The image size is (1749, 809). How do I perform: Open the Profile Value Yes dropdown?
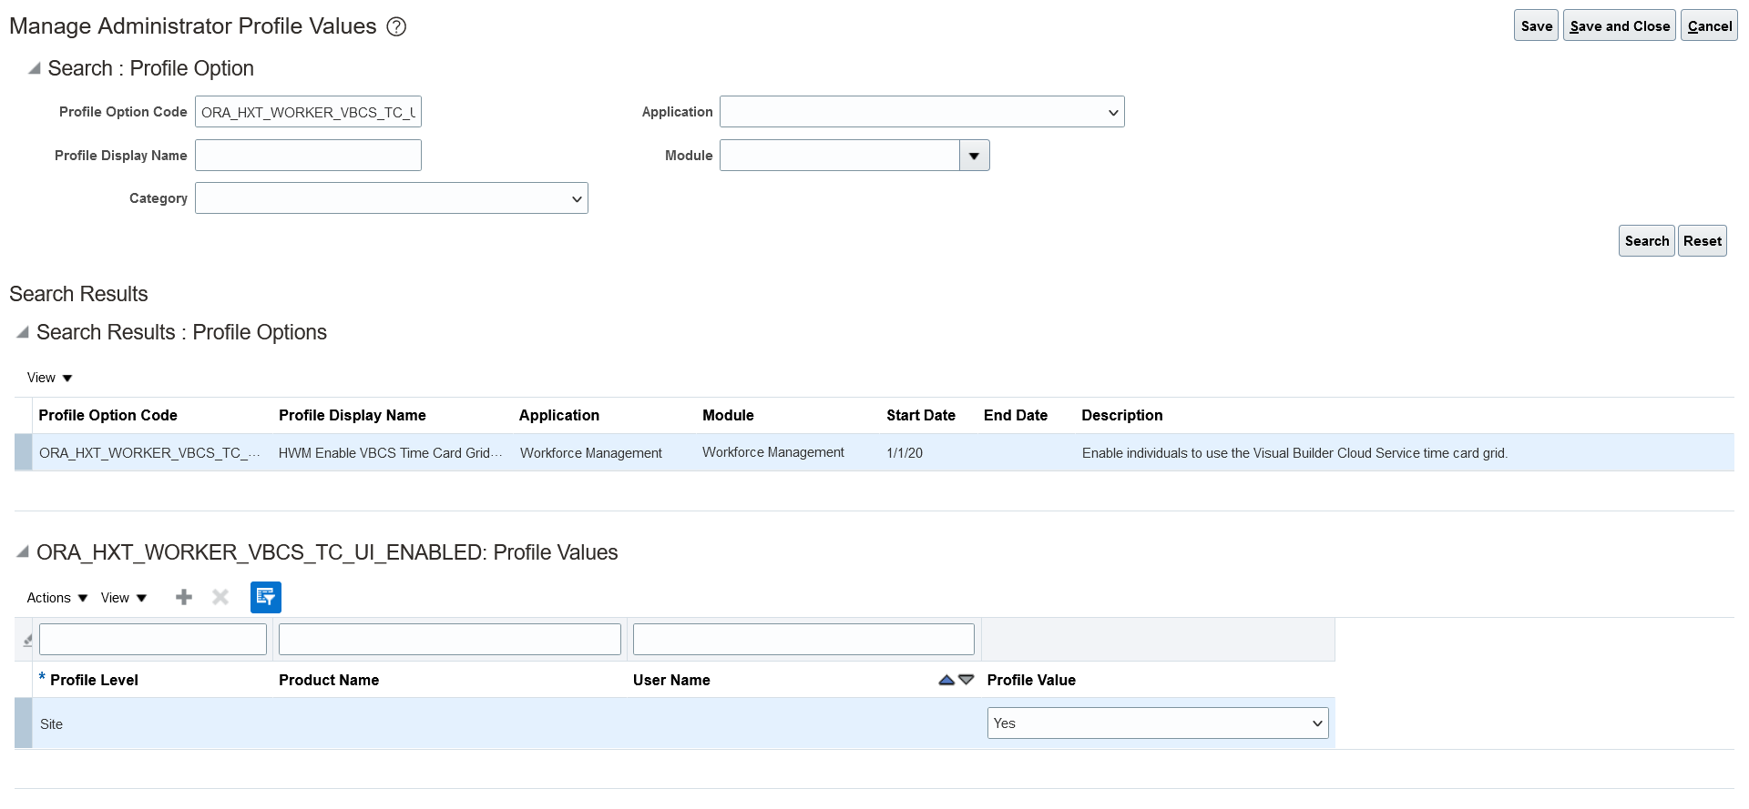click(x=1157, y=723)
